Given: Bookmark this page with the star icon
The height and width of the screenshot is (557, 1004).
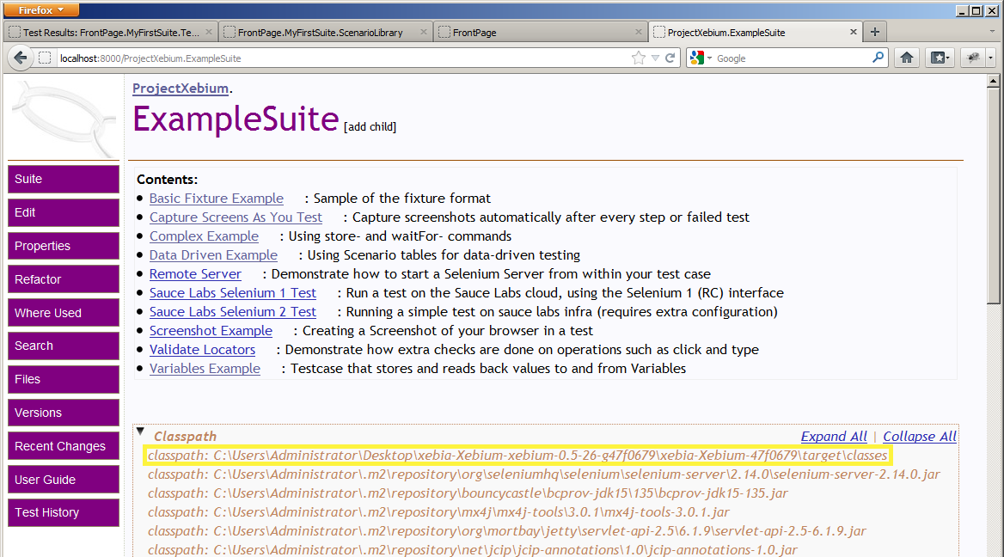Looking at the screenshot, I should point(639,58).
